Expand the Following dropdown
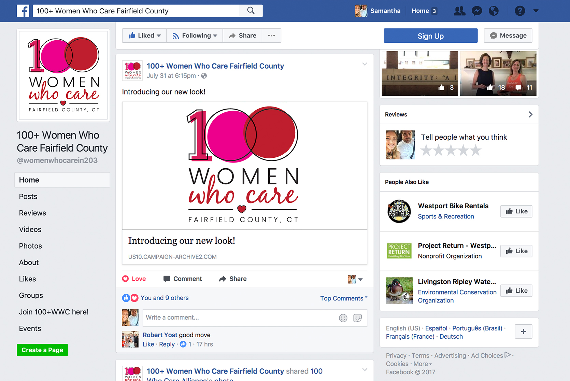570x381 pixels. [195, 36]
